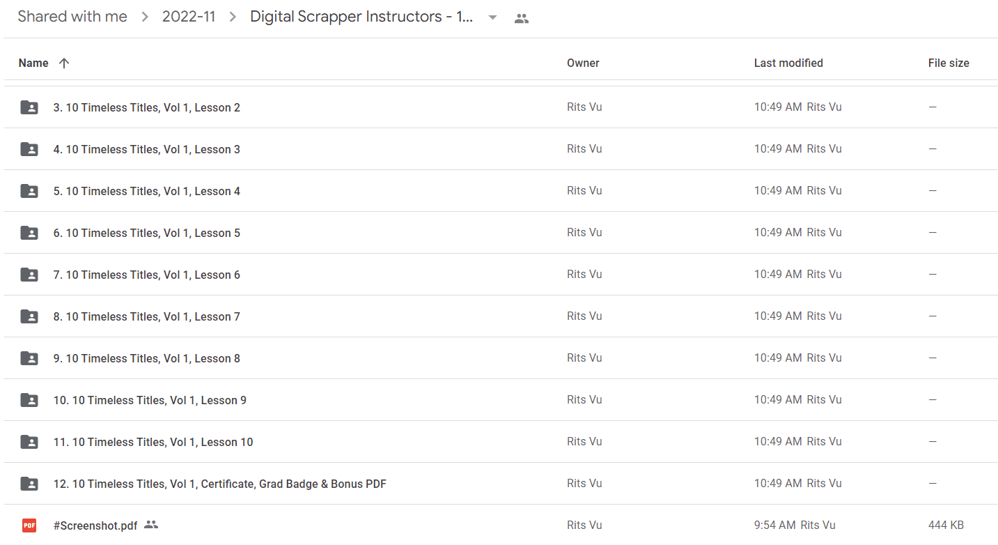Select '7. 10 Timeless Titles, Vol 1, Lesson 6'
The height and width of the screenshot is (545, 998).
[147, 275]
